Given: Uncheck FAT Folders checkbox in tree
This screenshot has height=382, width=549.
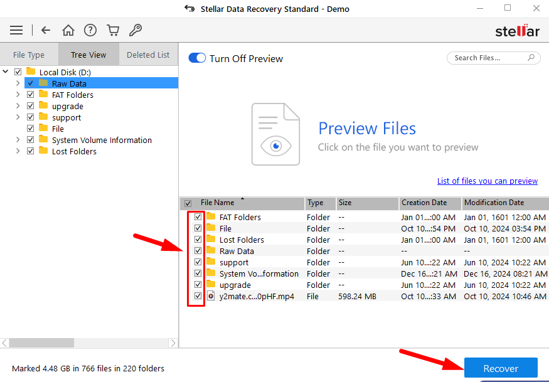Looking at the screenshot, I should (31, 95).
